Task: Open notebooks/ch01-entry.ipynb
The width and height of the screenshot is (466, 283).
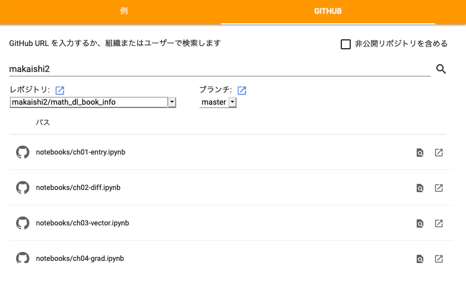Action: pos(80,152)
